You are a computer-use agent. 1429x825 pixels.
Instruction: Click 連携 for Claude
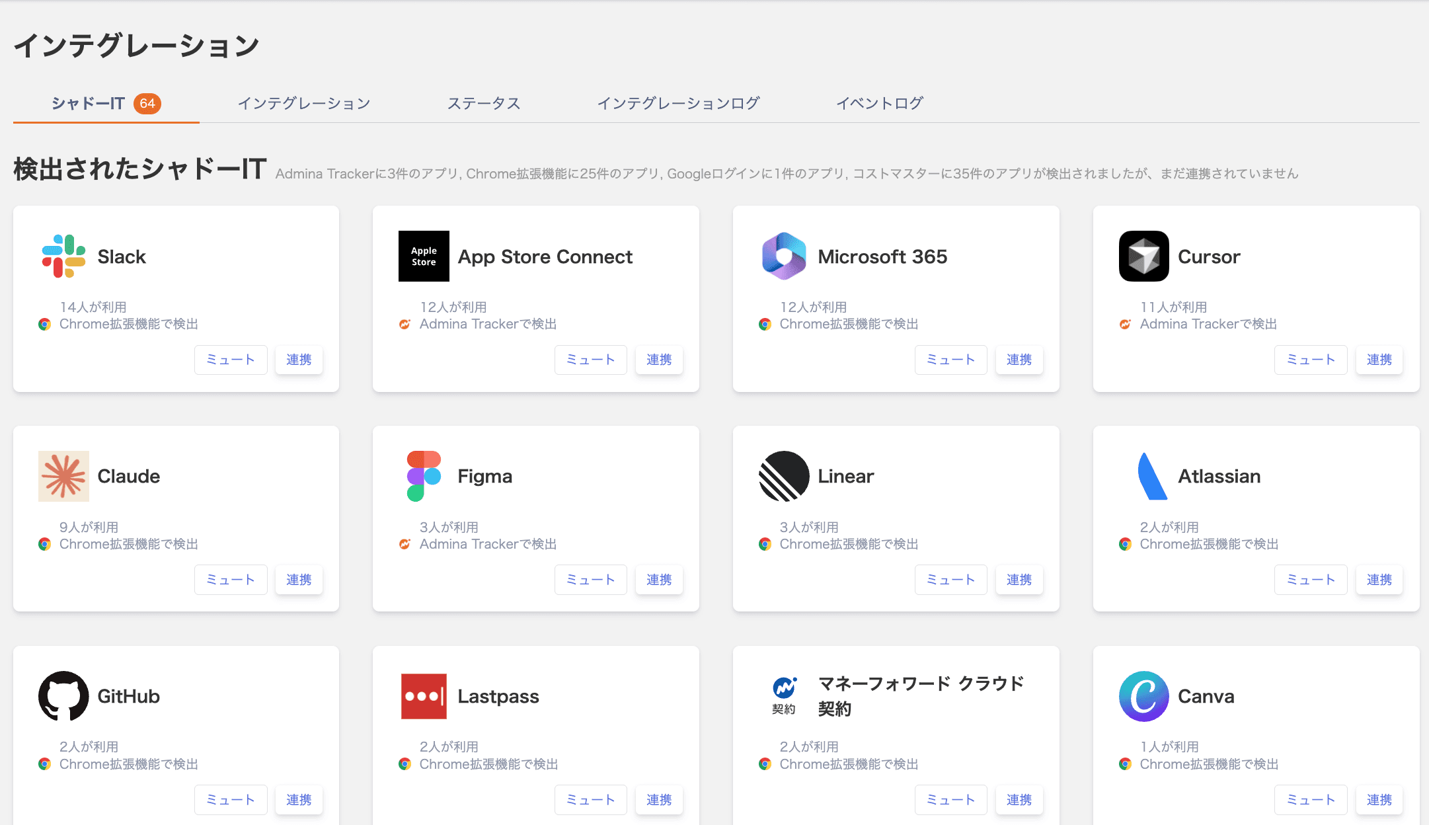[x=299, y=580]
